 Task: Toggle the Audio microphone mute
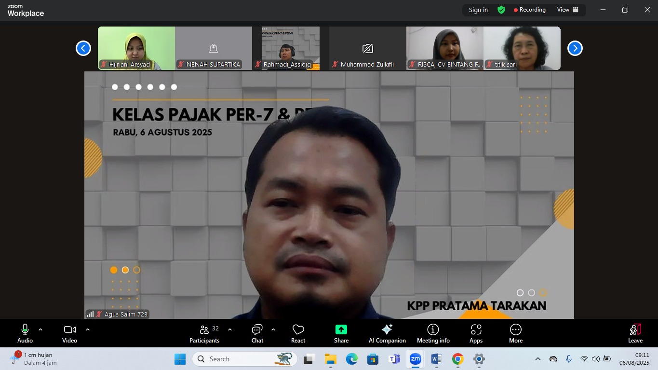pos(25,333)
